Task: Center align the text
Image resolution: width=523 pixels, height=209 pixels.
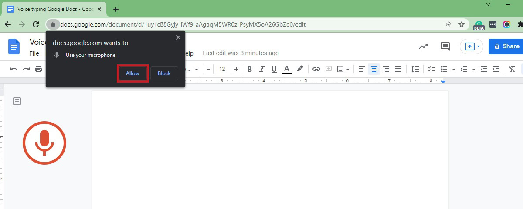Action: coord(374,69)
